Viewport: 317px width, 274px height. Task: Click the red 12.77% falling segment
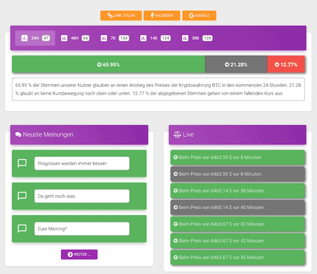pyautogui.click(x=286, y=65)
